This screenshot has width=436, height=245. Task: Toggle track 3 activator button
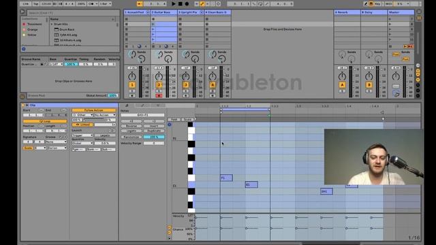[x=186, y=85]
